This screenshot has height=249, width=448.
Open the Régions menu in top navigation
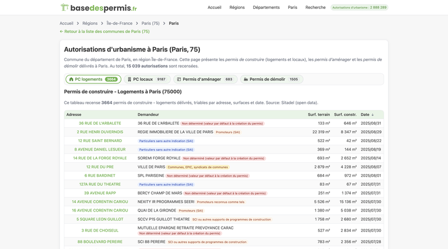237,8
